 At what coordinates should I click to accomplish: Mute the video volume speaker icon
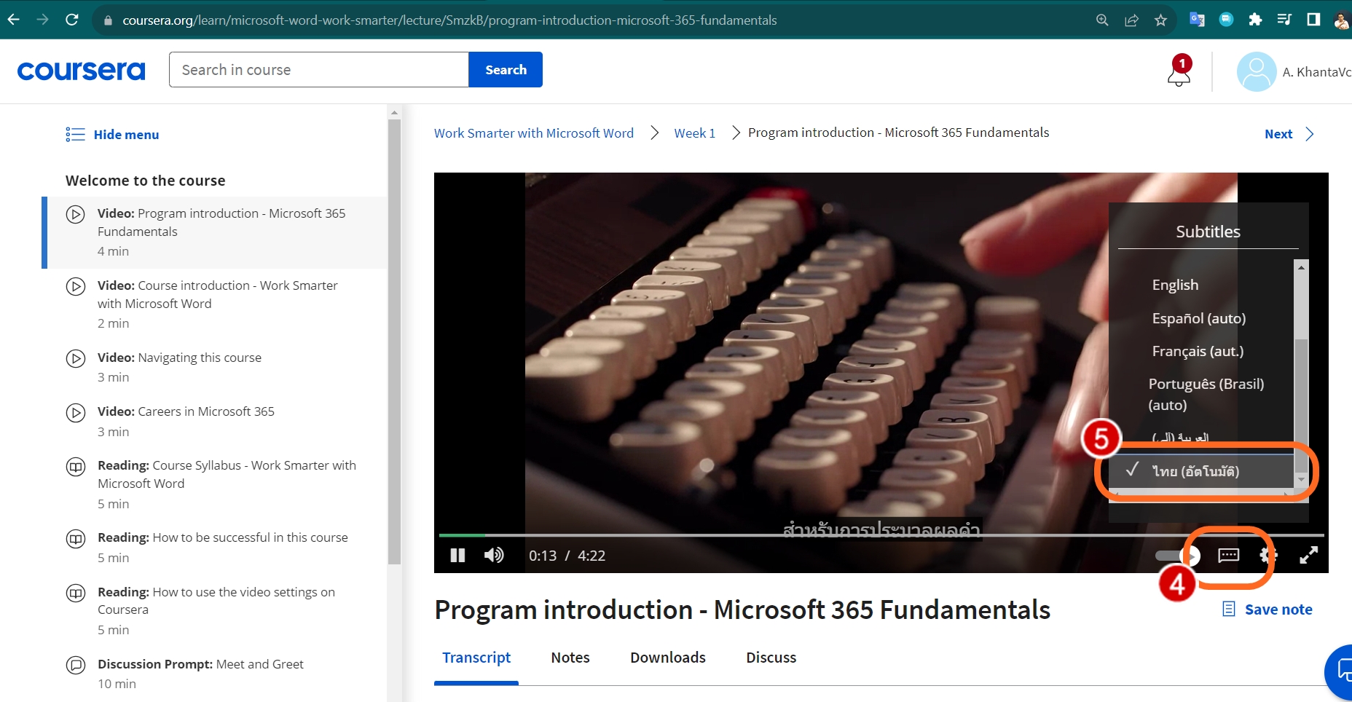click(x=494, y=556)
